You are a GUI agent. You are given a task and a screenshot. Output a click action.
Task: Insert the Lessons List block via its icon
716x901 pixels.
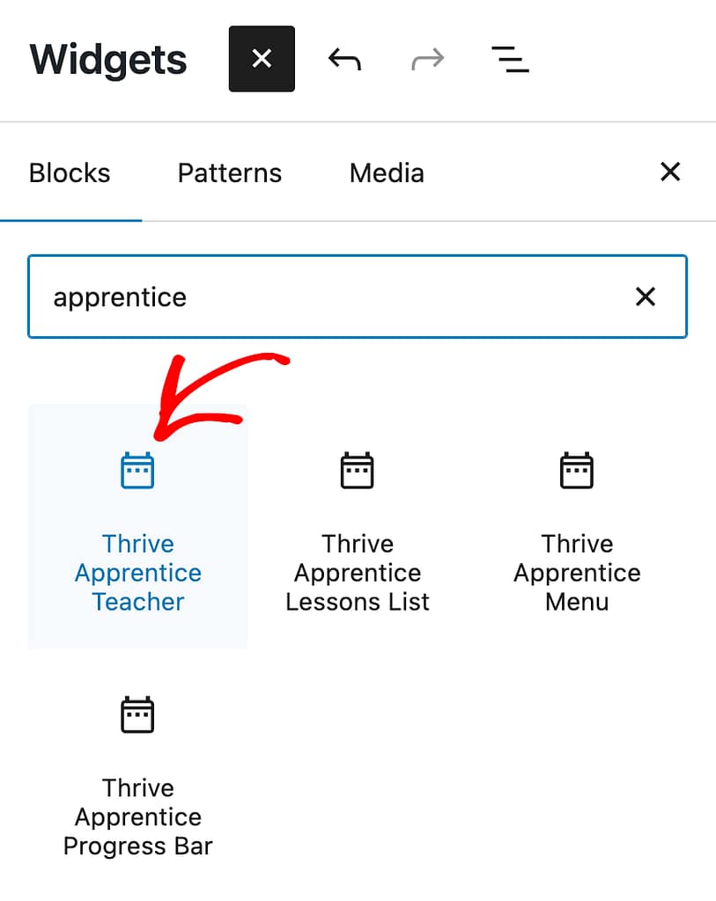[358, 471]
